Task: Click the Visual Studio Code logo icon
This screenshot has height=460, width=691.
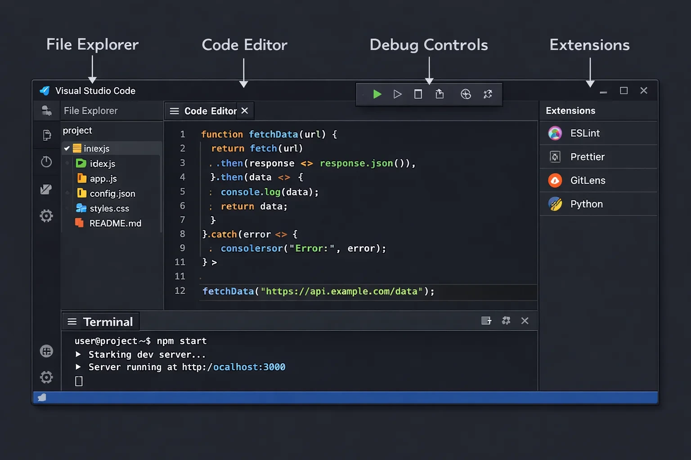Action: (45, 91)
